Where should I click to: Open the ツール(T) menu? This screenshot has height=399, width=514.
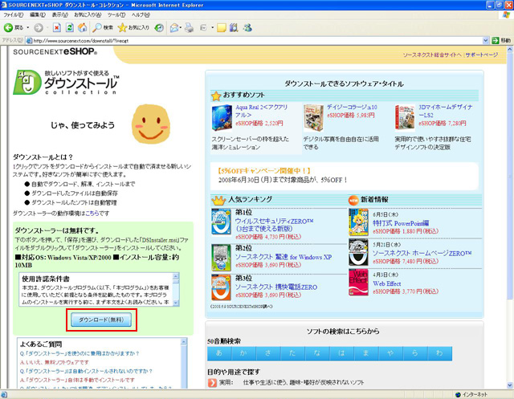pos(116,14)
